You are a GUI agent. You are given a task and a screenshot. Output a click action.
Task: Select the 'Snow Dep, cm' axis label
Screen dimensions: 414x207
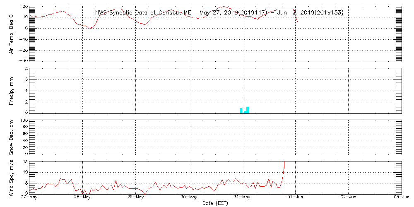(x=12, y=137)
